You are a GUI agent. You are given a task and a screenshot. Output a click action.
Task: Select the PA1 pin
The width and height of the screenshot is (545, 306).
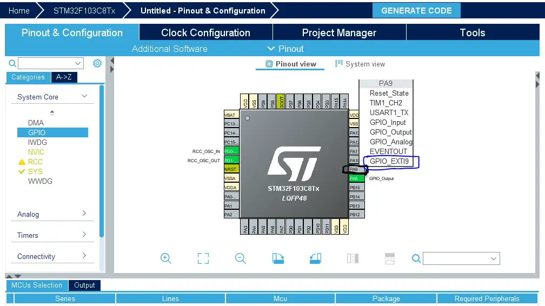click(231, 206)
